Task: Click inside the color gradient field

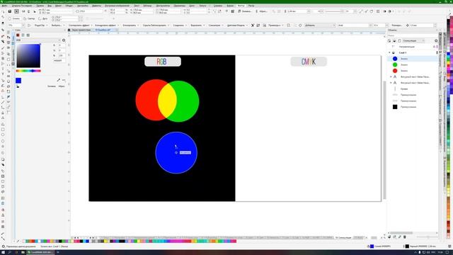Action: click(28, 56)
